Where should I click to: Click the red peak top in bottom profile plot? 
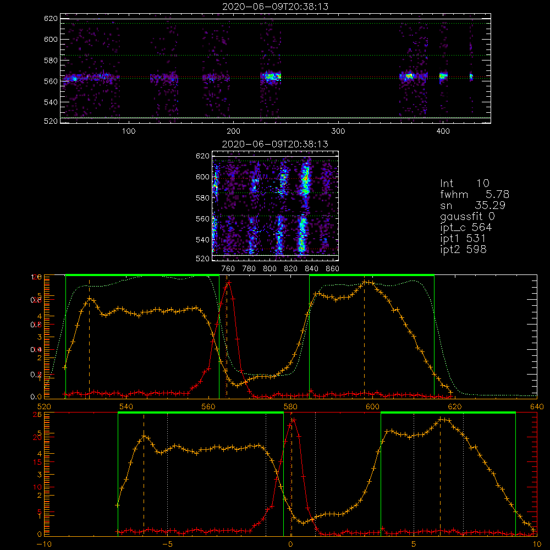click(294, 420)
